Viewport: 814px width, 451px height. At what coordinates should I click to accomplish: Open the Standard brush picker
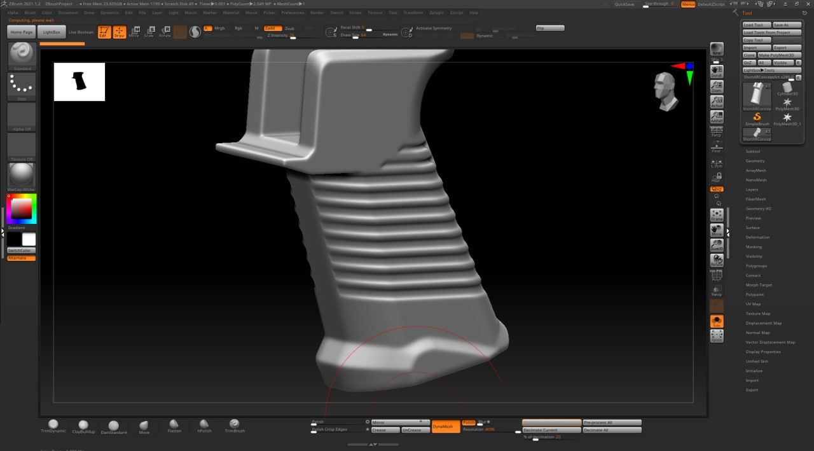click(22, 56)
